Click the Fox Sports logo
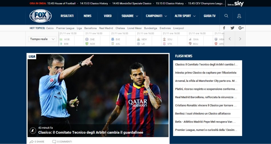The image size is (271, 144). pos(41,16)
